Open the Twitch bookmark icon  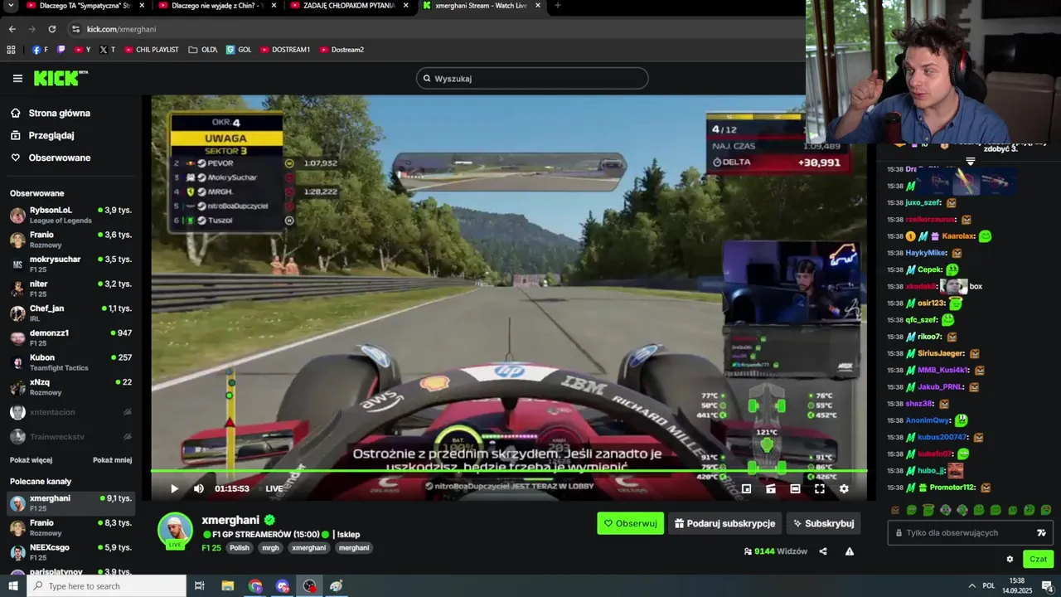pos(61,50)
